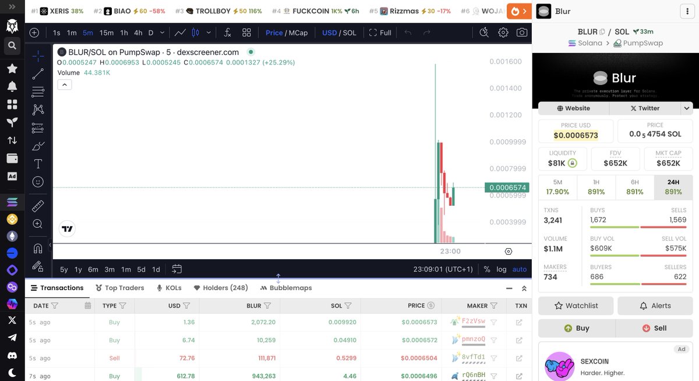The width and height of the screenshot is (699, 381).
Task: Toggle magnet mode for drawings
Action: [x=38, y=248]
